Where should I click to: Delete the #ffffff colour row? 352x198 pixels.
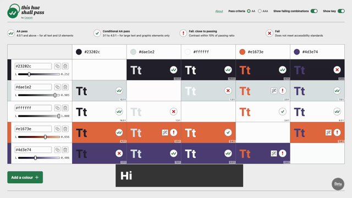65,108
